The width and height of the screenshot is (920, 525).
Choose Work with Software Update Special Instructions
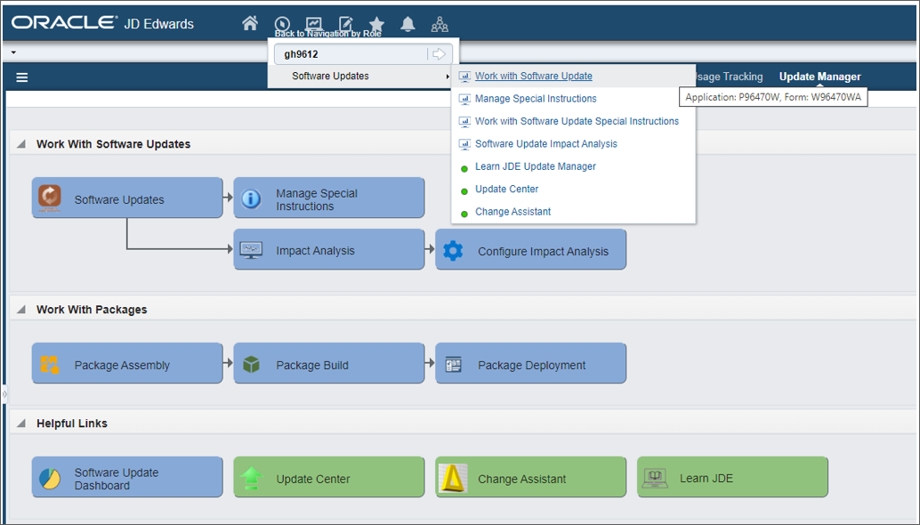[577, 121]
